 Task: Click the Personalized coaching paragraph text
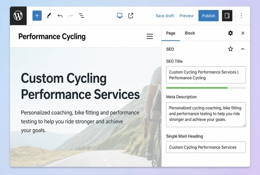tap(80, 121)
